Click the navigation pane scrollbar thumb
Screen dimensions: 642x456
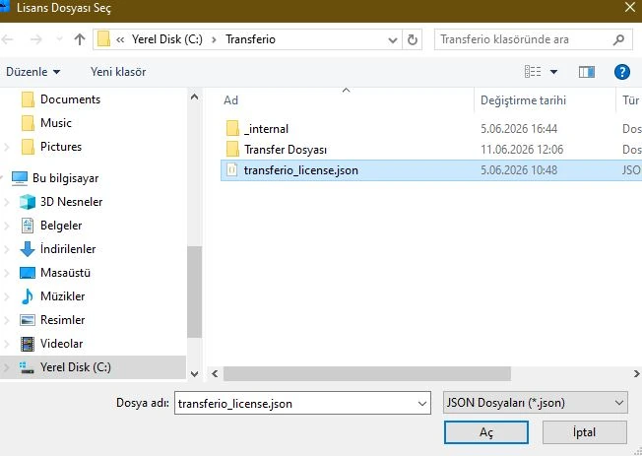coord(195,292)
